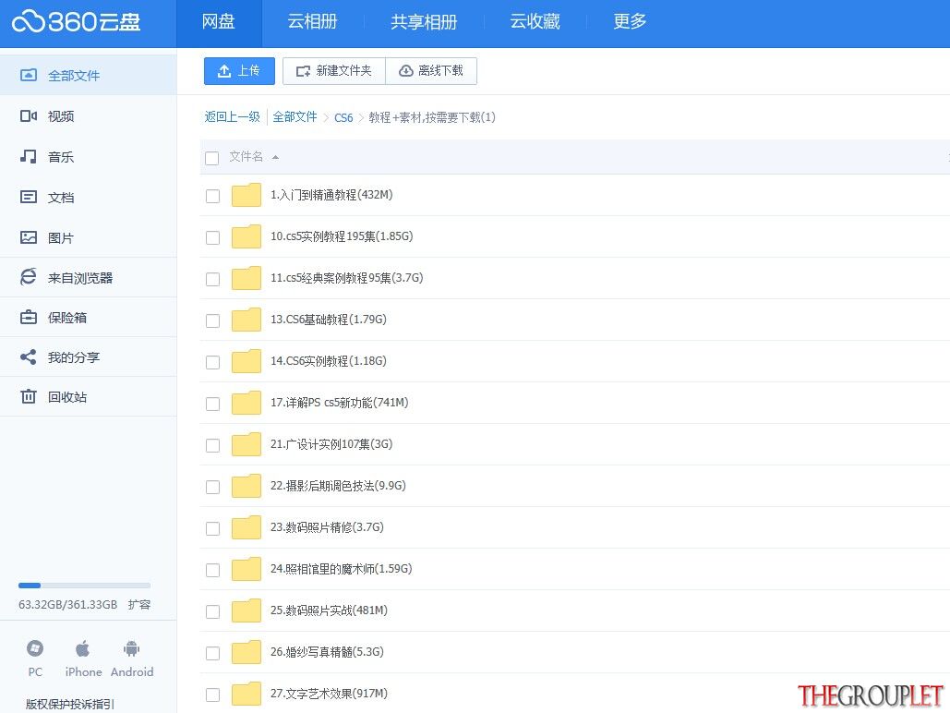Switch to the 云相册 tab
Image resolution: width=950 pixels, height=713 pixels.
(x=313, y=22)
